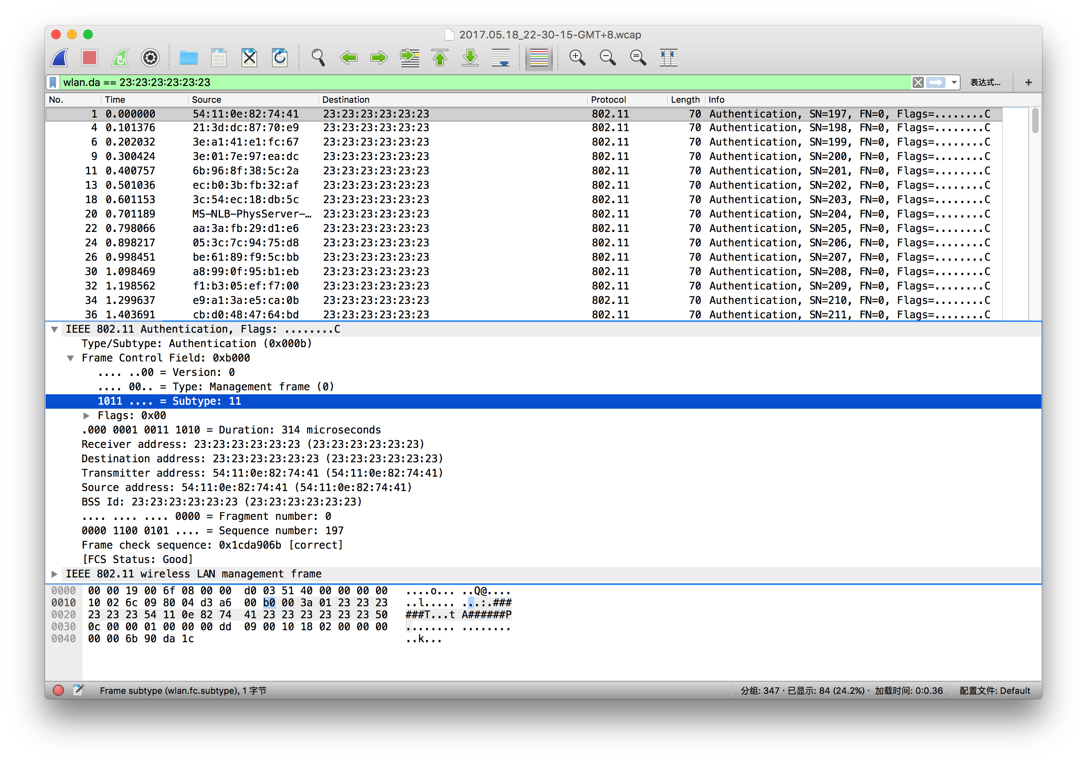
Task: Clear the display filter with X
Action: tap(918, 82)
